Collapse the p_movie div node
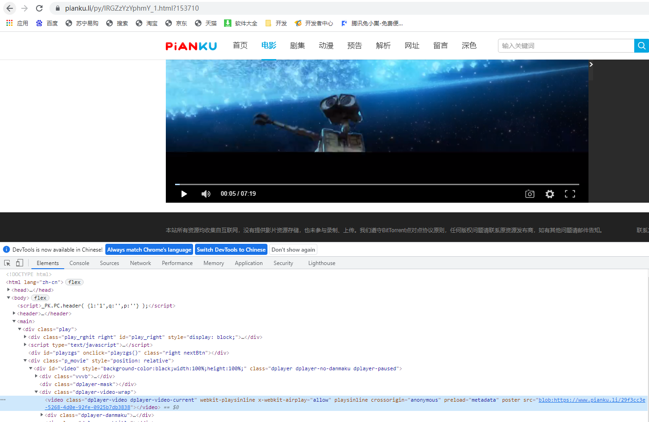 [25, 361]
